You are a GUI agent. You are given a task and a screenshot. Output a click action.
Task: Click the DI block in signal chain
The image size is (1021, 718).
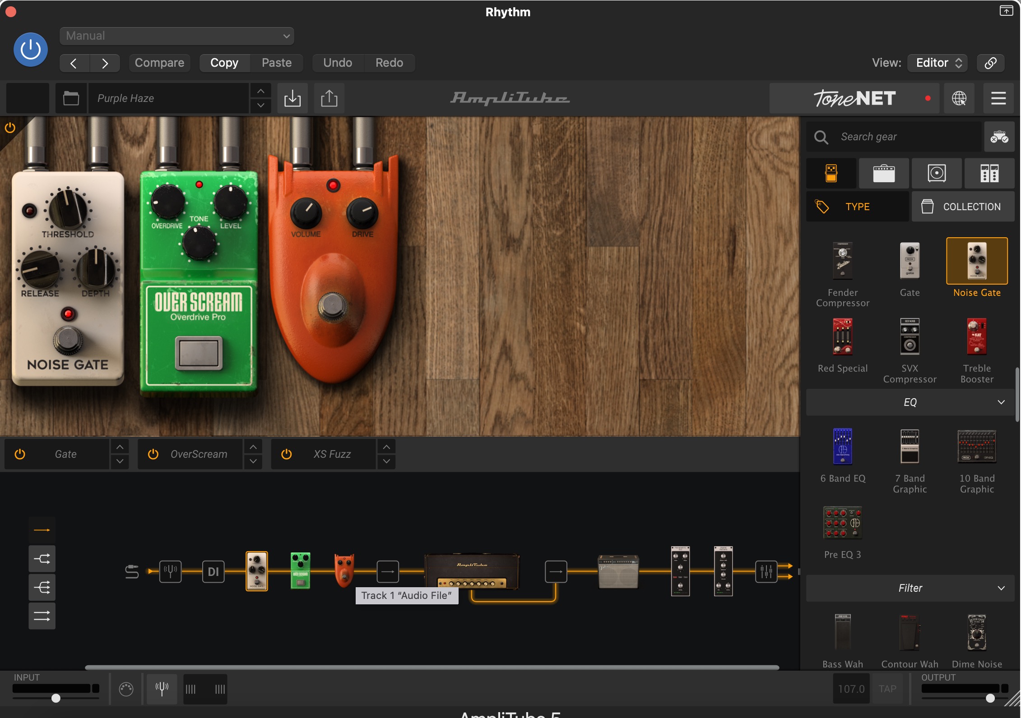(x=213, y=571)
